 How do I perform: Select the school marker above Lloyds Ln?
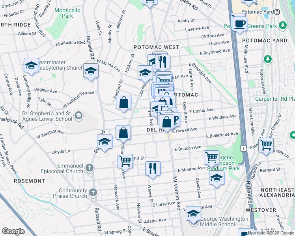(105, 142)
